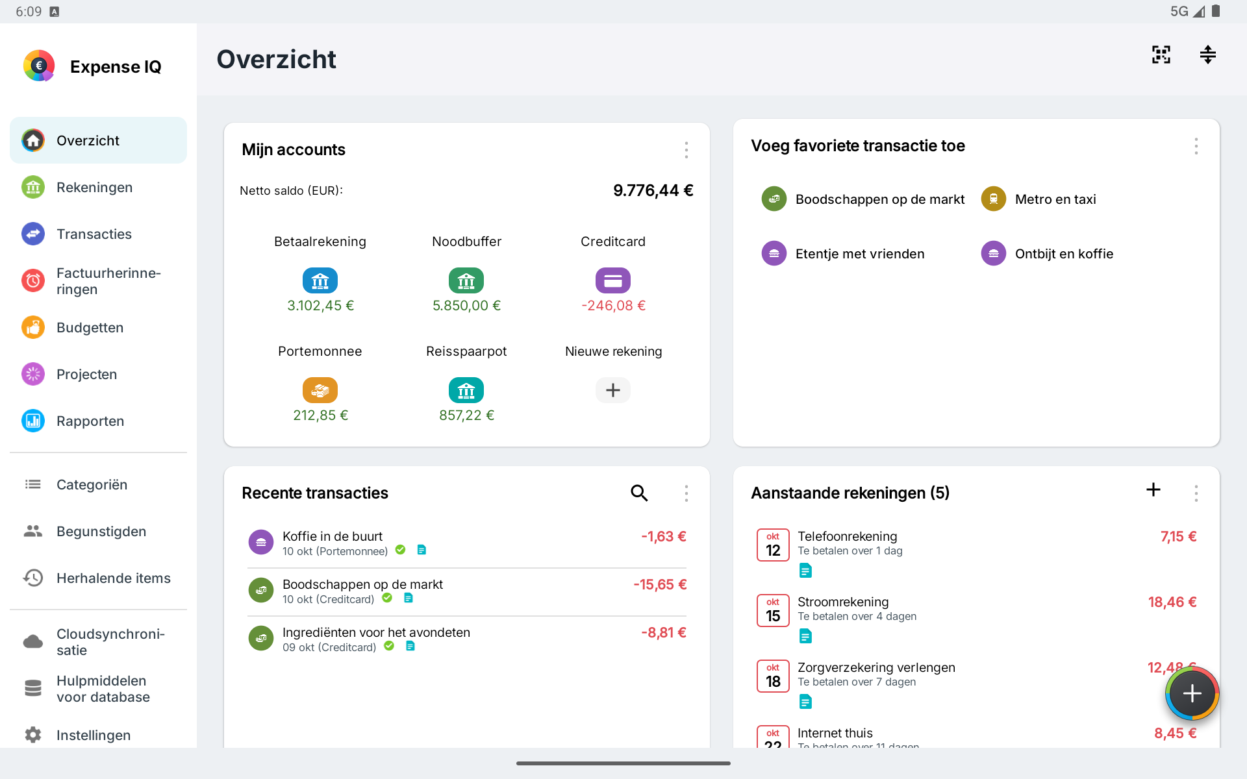Open Begunstigden in sidebar

point(98,532)
